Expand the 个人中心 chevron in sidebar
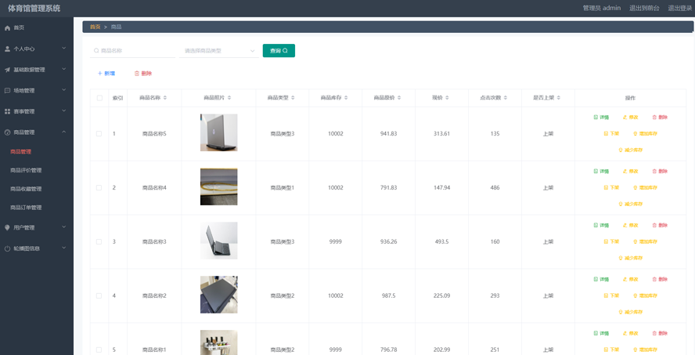This screenshot has width=695, height=355. (x=64, y=49)
